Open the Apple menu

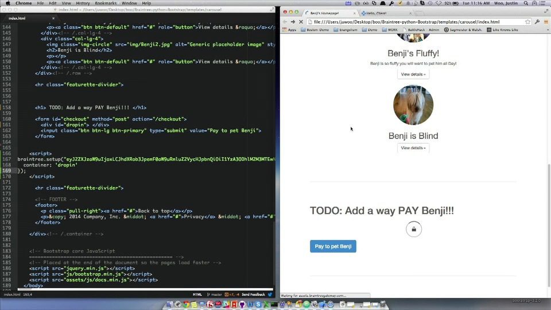pos(7,3)
